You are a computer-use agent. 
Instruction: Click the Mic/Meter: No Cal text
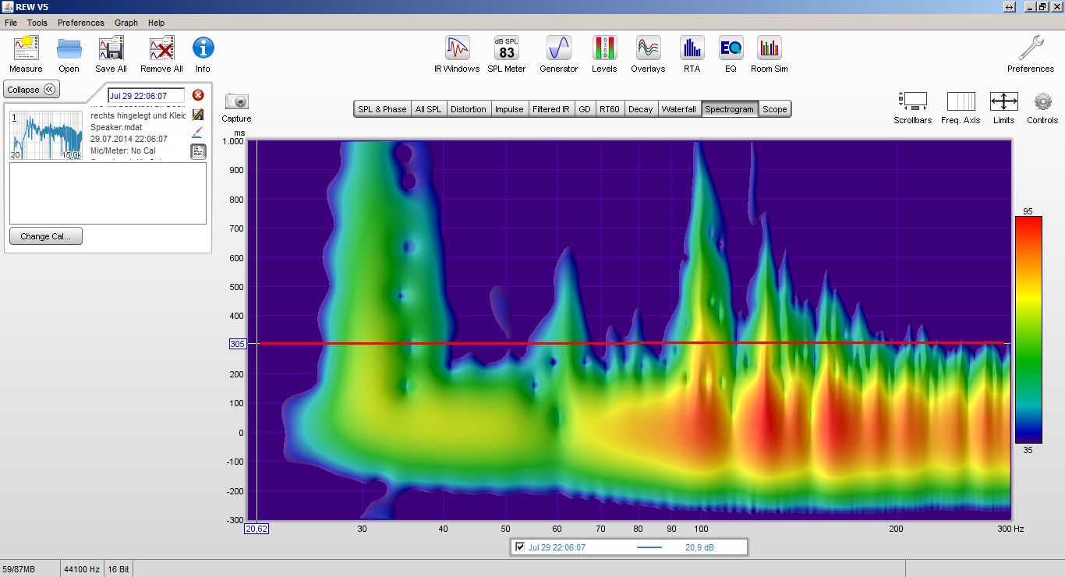tap(122, 150)
